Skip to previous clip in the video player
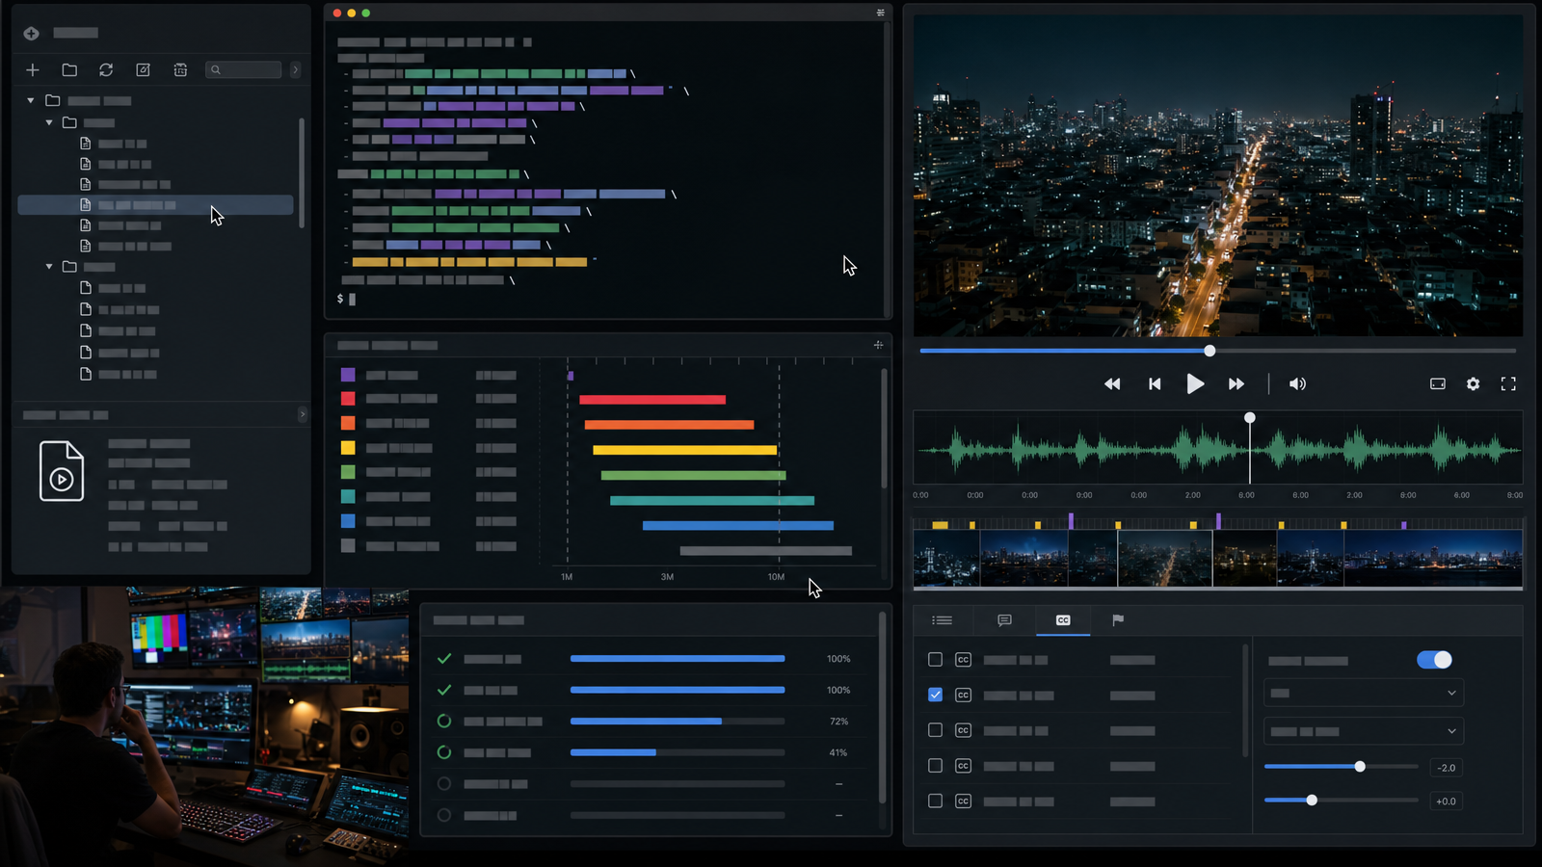Viewport: 1542px width, 867px height. pos(1155,383)
